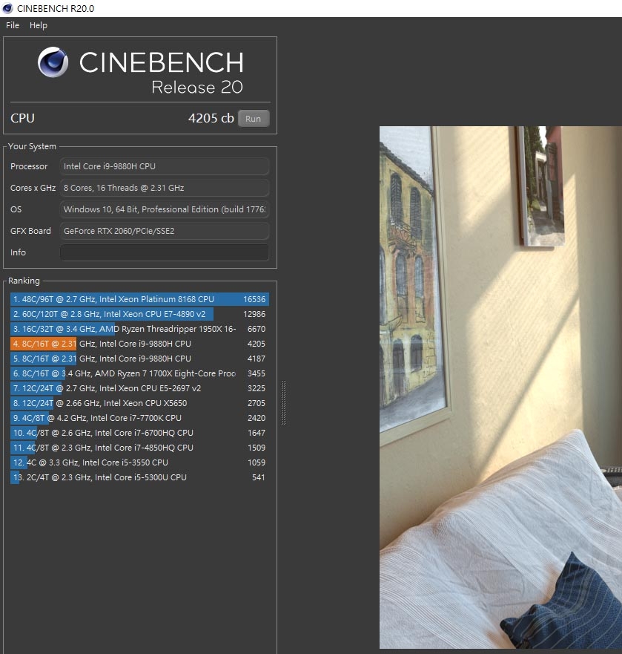Click the OS field Windows 10
Viewport: 622px width, 654px height.
pyautogui.click(x=164, y=209)
